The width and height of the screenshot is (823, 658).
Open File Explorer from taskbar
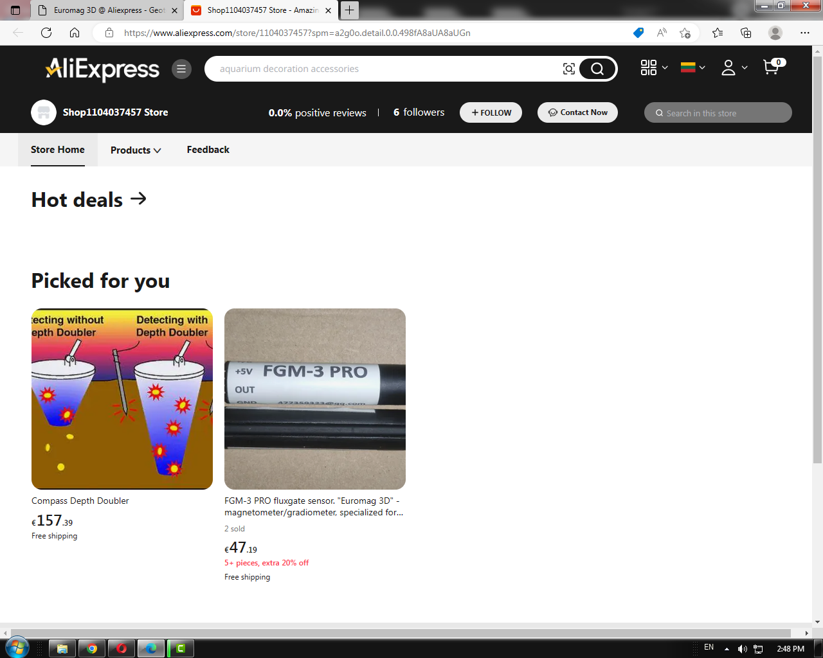[62, 648]
